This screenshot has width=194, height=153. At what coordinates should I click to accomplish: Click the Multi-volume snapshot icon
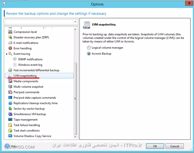click(10, 86)
